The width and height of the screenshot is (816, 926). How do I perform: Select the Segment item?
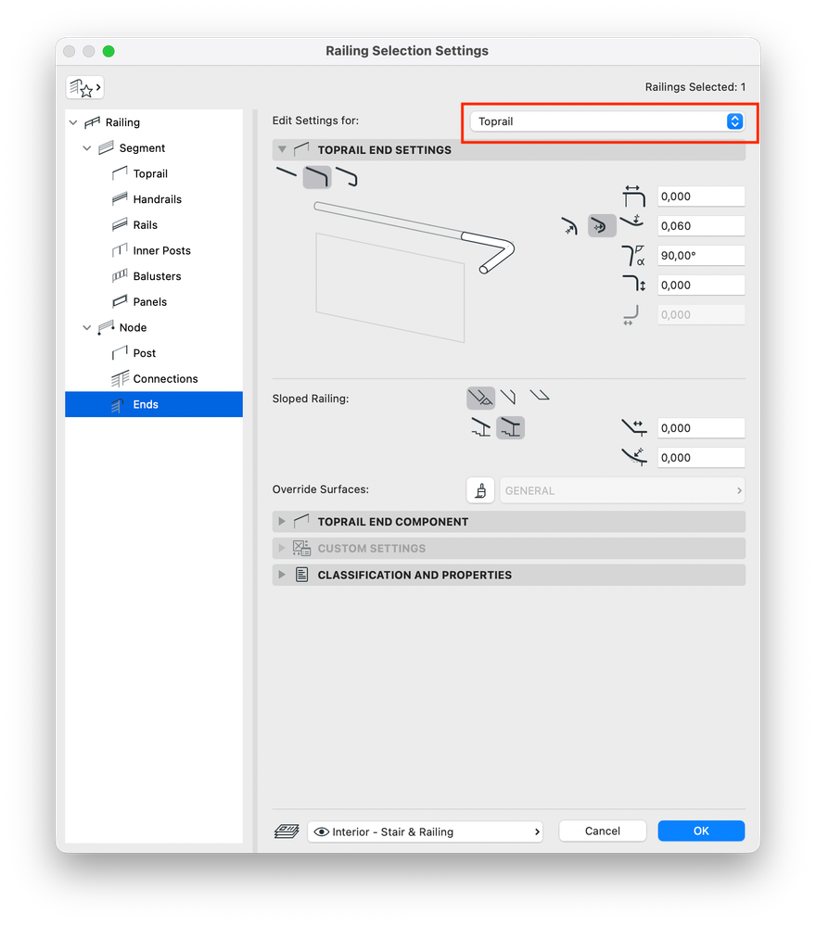[x=142, y=148]
